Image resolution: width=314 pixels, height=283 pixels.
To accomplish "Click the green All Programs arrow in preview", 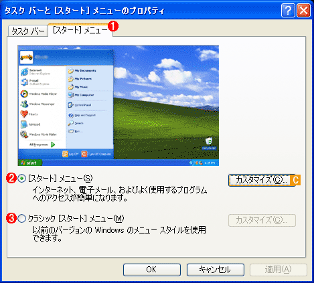I will click(x=53, y=145).
